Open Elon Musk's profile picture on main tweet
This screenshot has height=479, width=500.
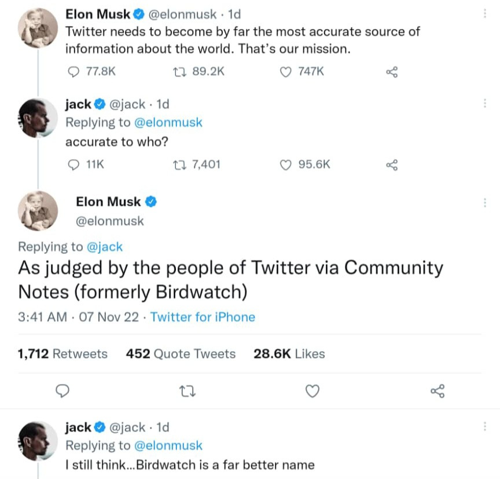click(x=39, y=211)
